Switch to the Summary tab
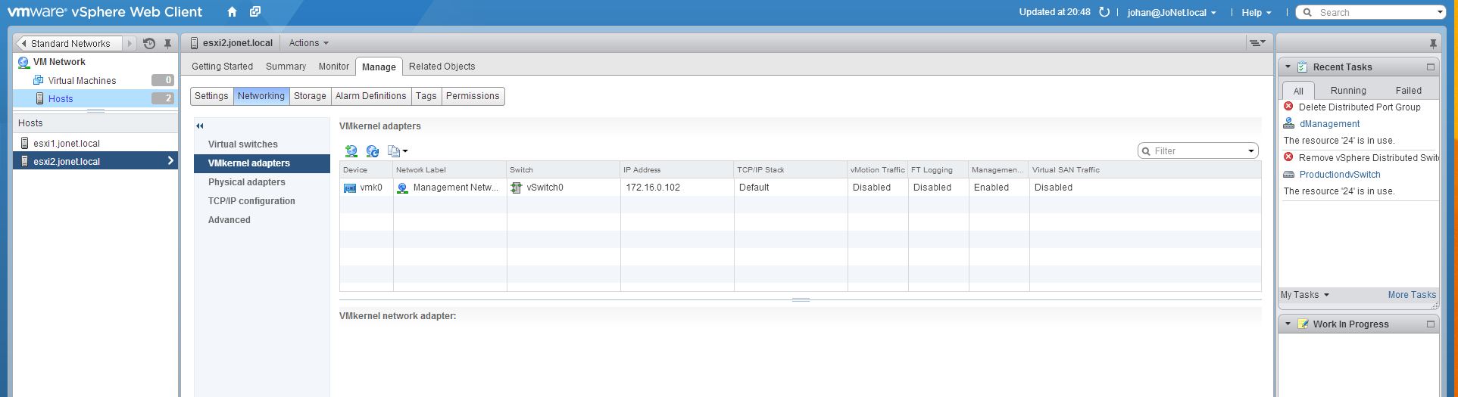This screenshot has width=1458, height=397. 286,67
